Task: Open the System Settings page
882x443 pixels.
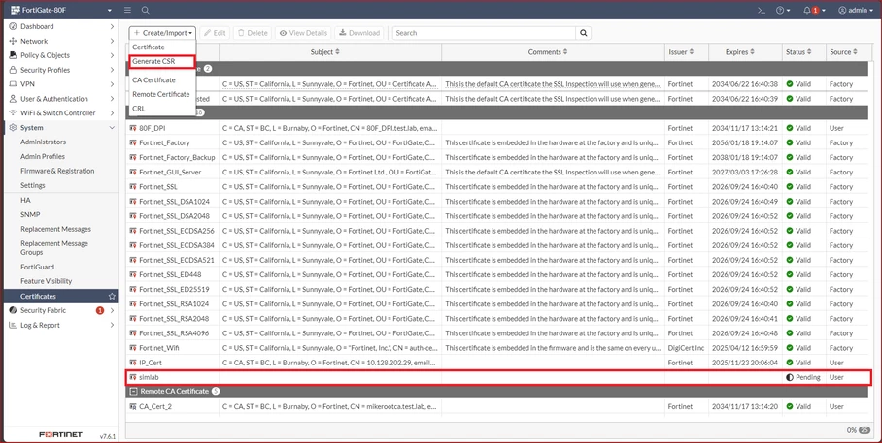Action: pyautogui.click(x=33, y=185)
